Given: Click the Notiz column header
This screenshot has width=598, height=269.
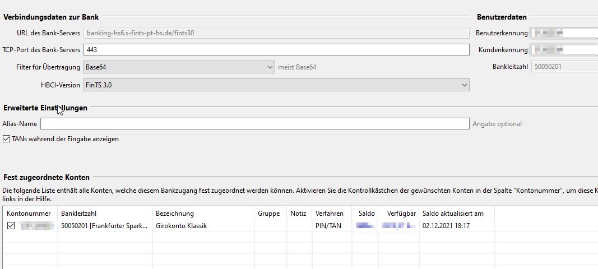Looking at the screenshot, I should [298, 214].
